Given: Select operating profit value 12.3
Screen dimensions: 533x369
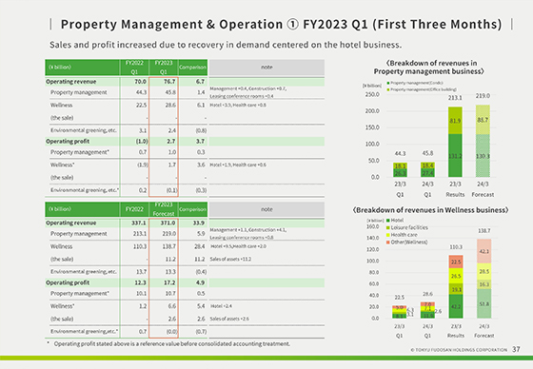Looking at the screenshot, I should 141,282.
